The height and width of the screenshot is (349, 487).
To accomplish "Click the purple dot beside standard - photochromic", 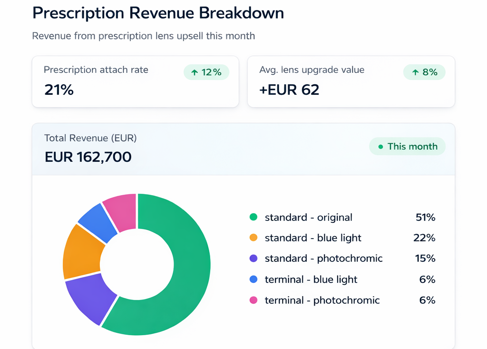I will (253, 259).
